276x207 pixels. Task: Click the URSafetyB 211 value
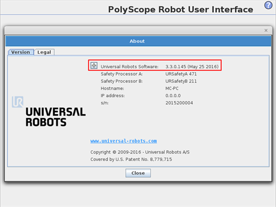[x=181, y=81]
